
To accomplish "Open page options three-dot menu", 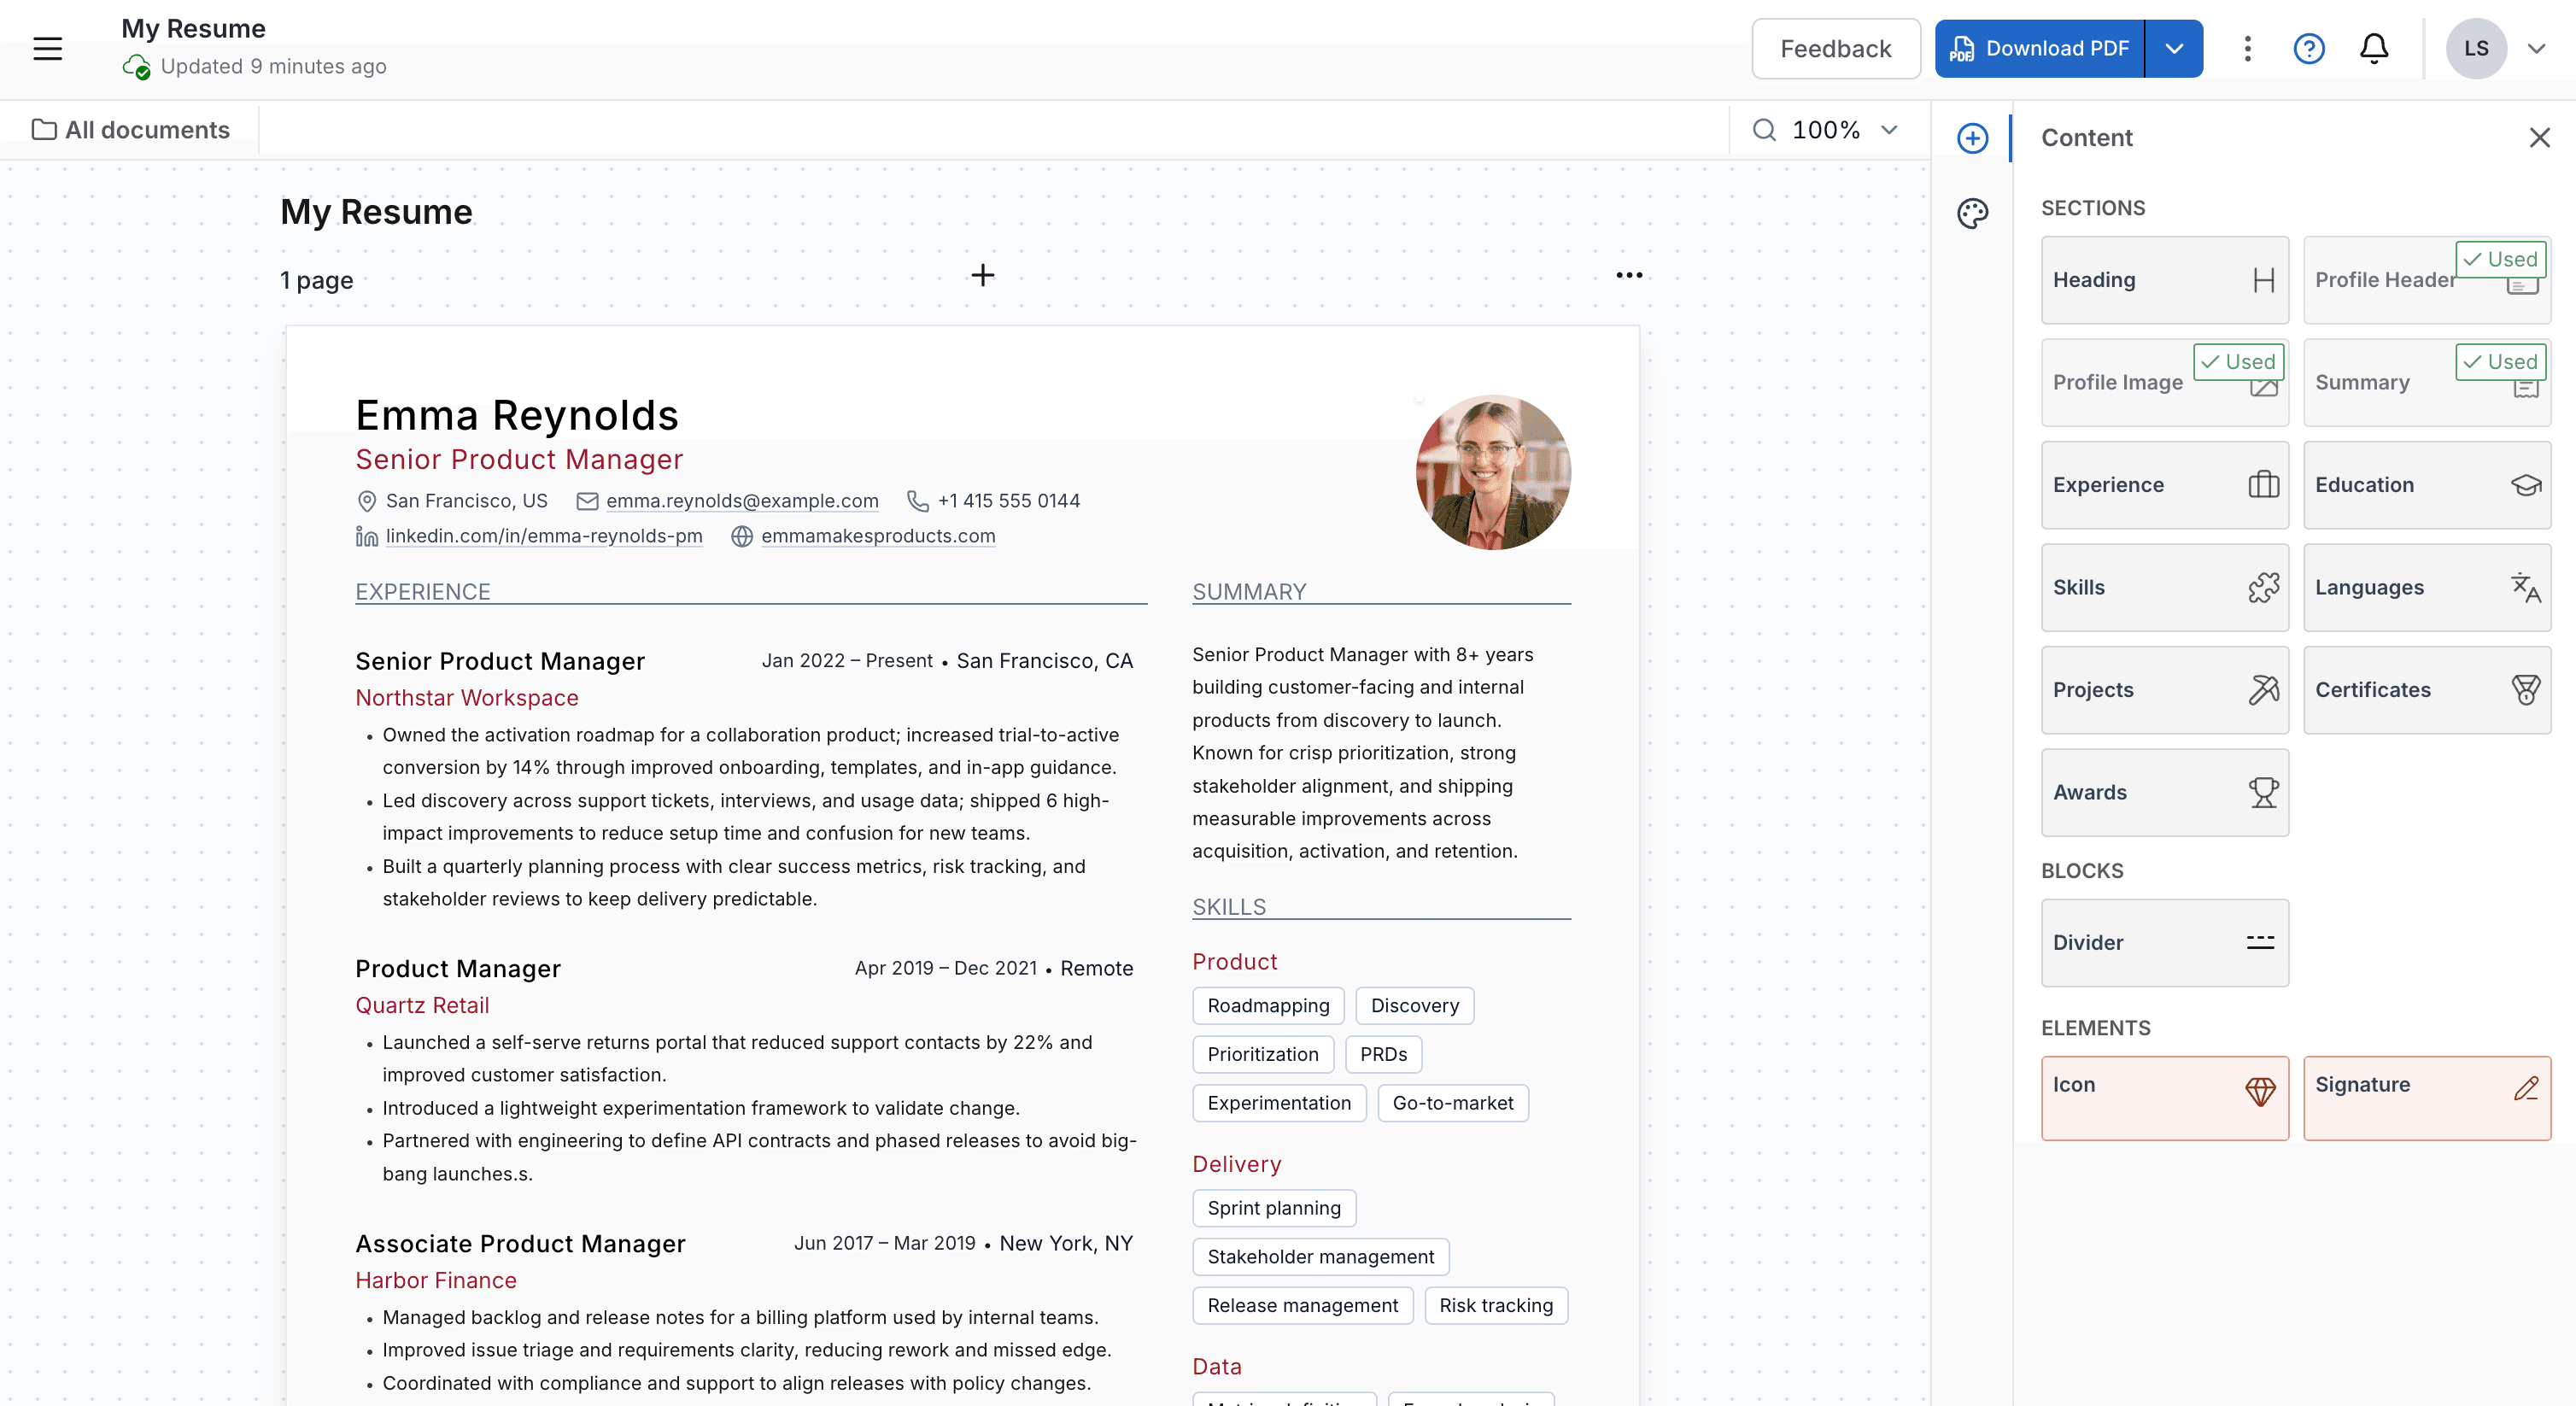I will (1629, 275).
